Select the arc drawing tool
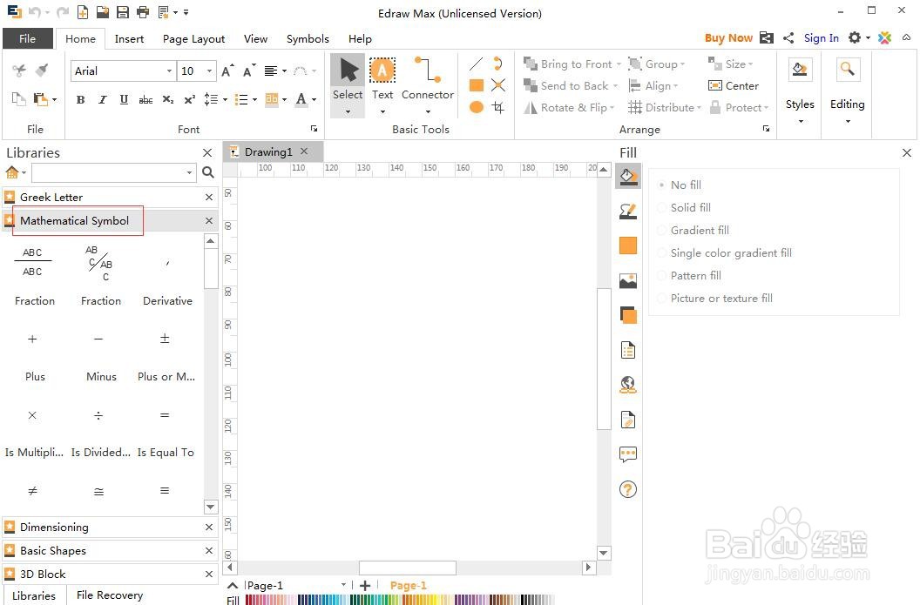This screenshot has height=605, width=920. [498, 64]
